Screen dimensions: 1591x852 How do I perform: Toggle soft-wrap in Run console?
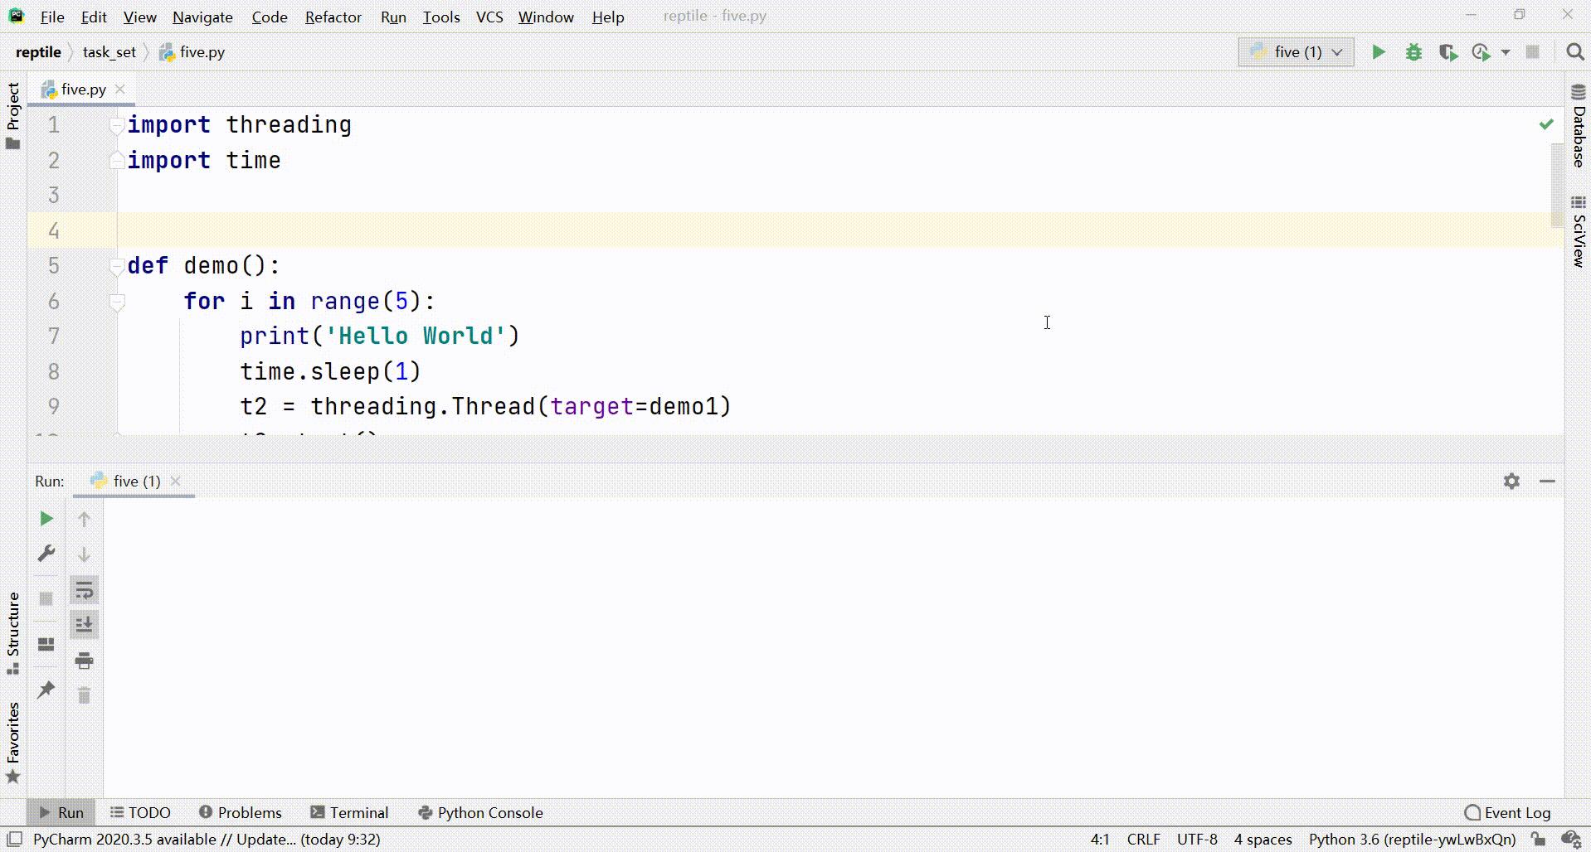84,590
